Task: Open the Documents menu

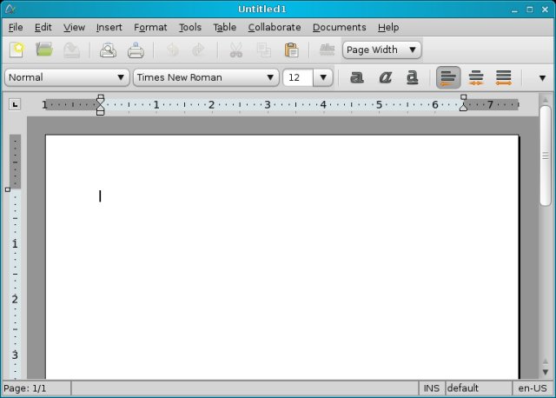Action: click(340, 27)
